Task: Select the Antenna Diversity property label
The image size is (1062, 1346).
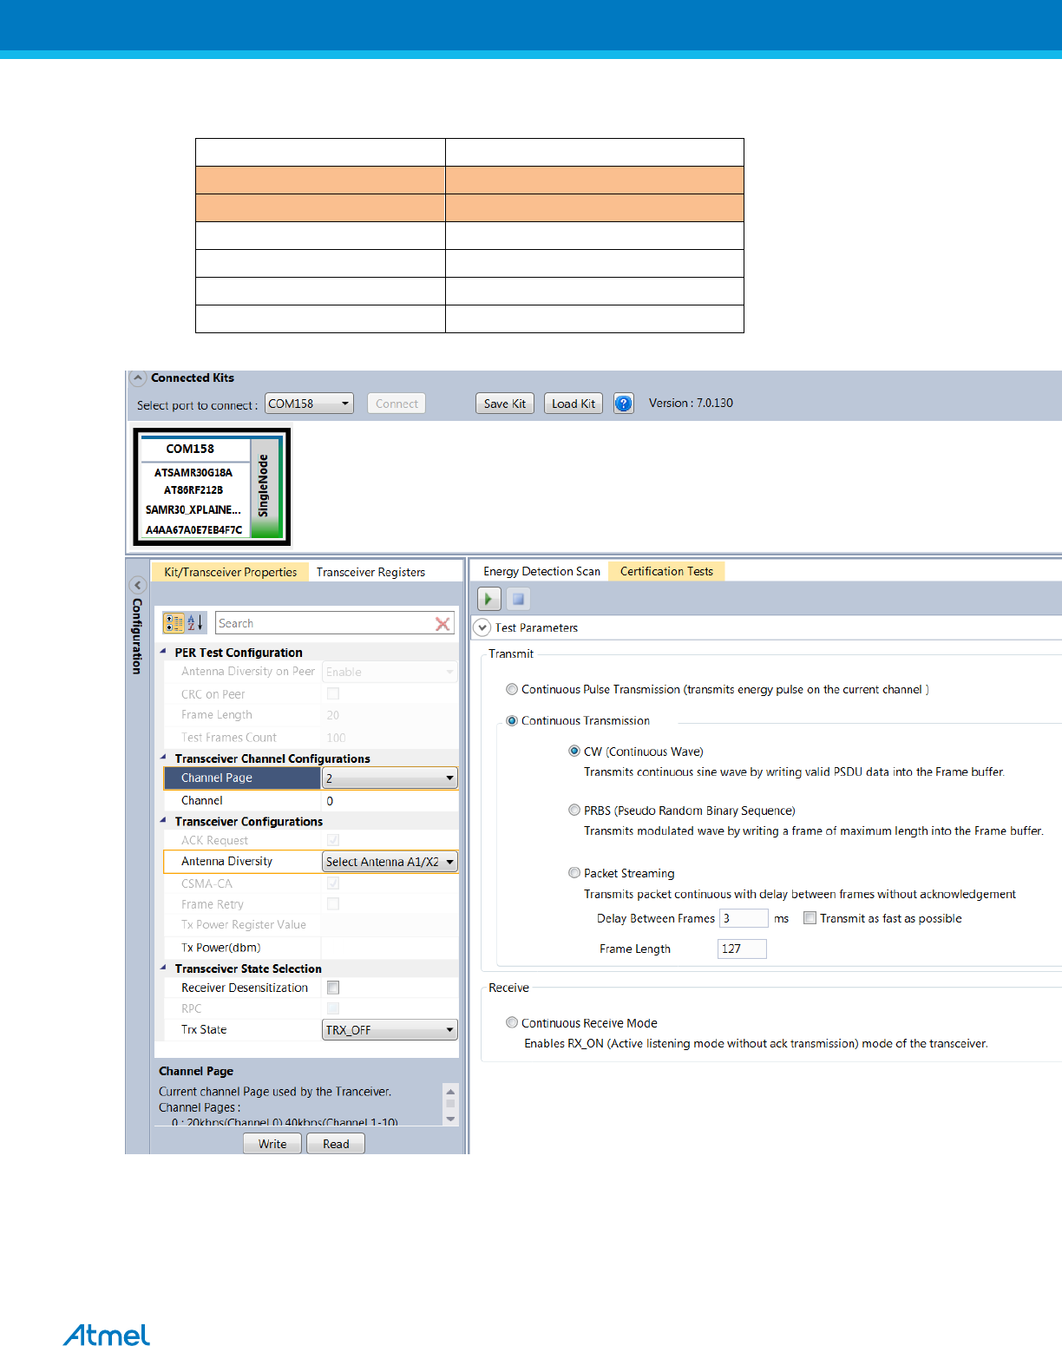Action: [x=226, y=862]
